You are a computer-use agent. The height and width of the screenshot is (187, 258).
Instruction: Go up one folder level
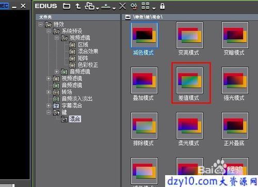pos(78,6)
